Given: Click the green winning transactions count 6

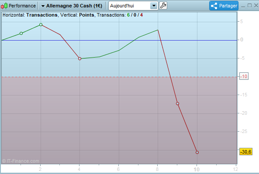Looking at the screenshot, I should (x=128, y=15).
